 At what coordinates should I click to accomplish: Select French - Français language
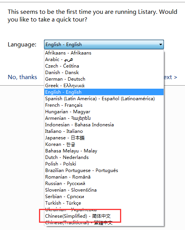104,105
